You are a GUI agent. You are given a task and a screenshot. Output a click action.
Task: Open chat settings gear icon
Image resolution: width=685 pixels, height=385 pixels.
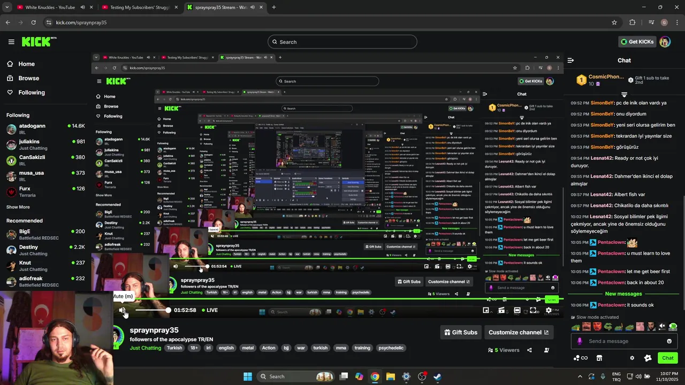[632, 358]
